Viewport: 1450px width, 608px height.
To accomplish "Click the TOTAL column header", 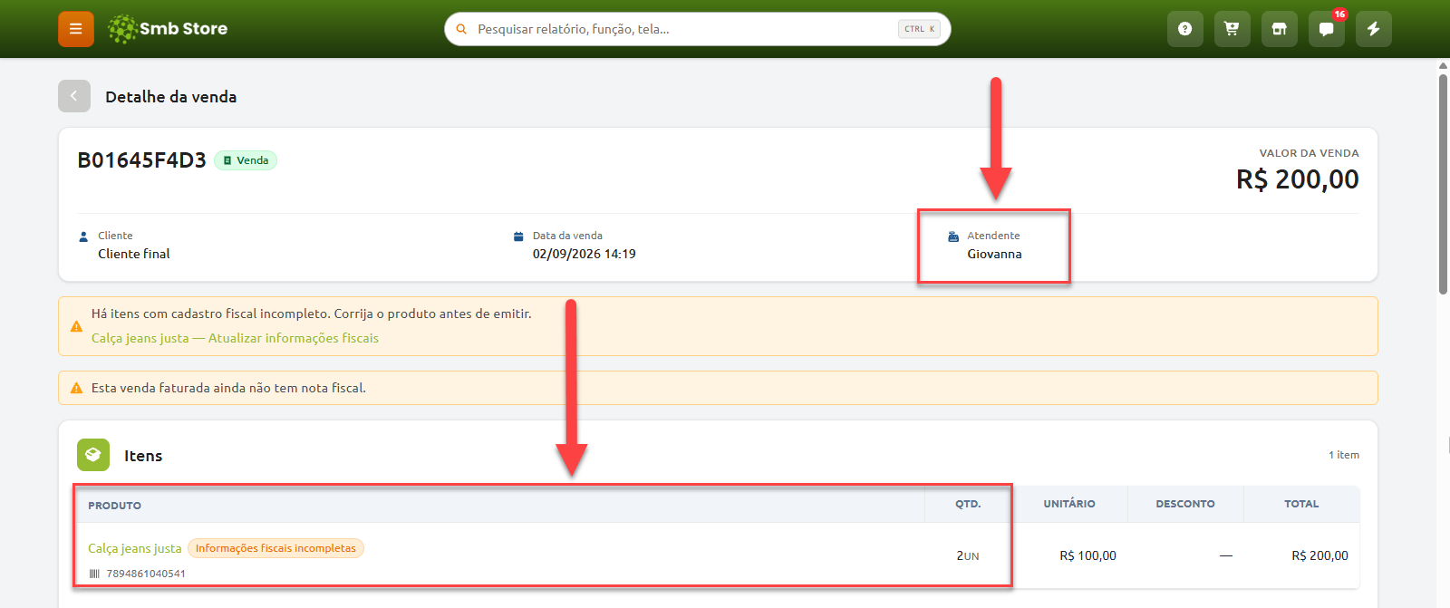I will pyautogui.click(x=1301, y=504).
